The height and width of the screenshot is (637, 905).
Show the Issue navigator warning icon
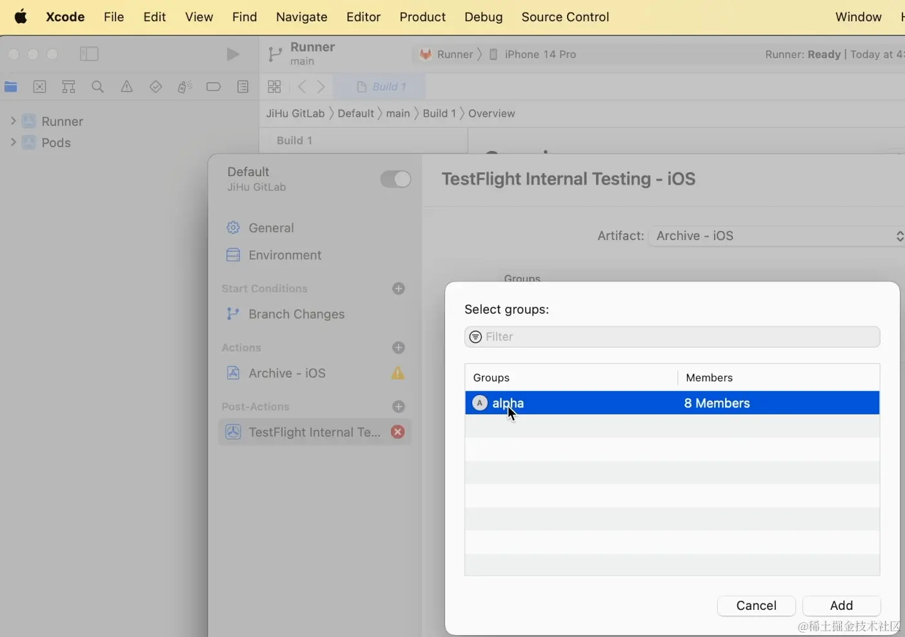pyautogui.click(x=127, y=86)
